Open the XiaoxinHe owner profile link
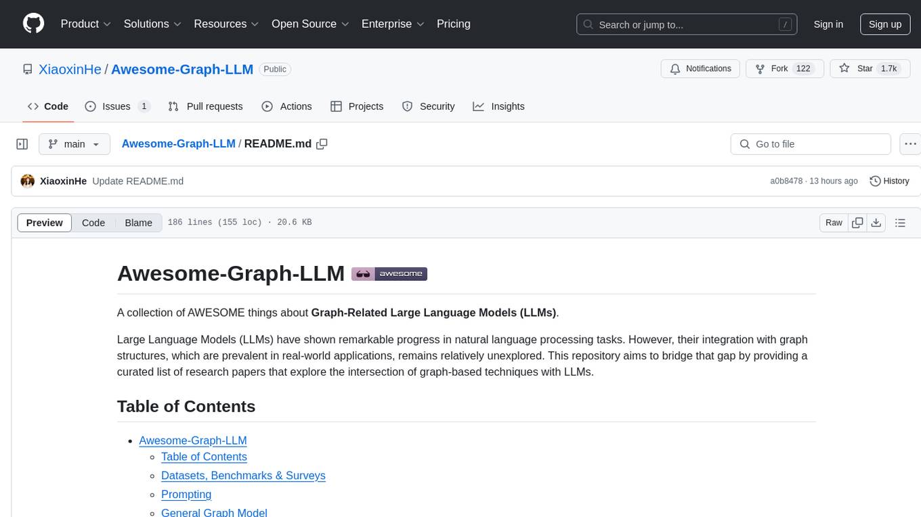921x517 pixels. (70, 69)
